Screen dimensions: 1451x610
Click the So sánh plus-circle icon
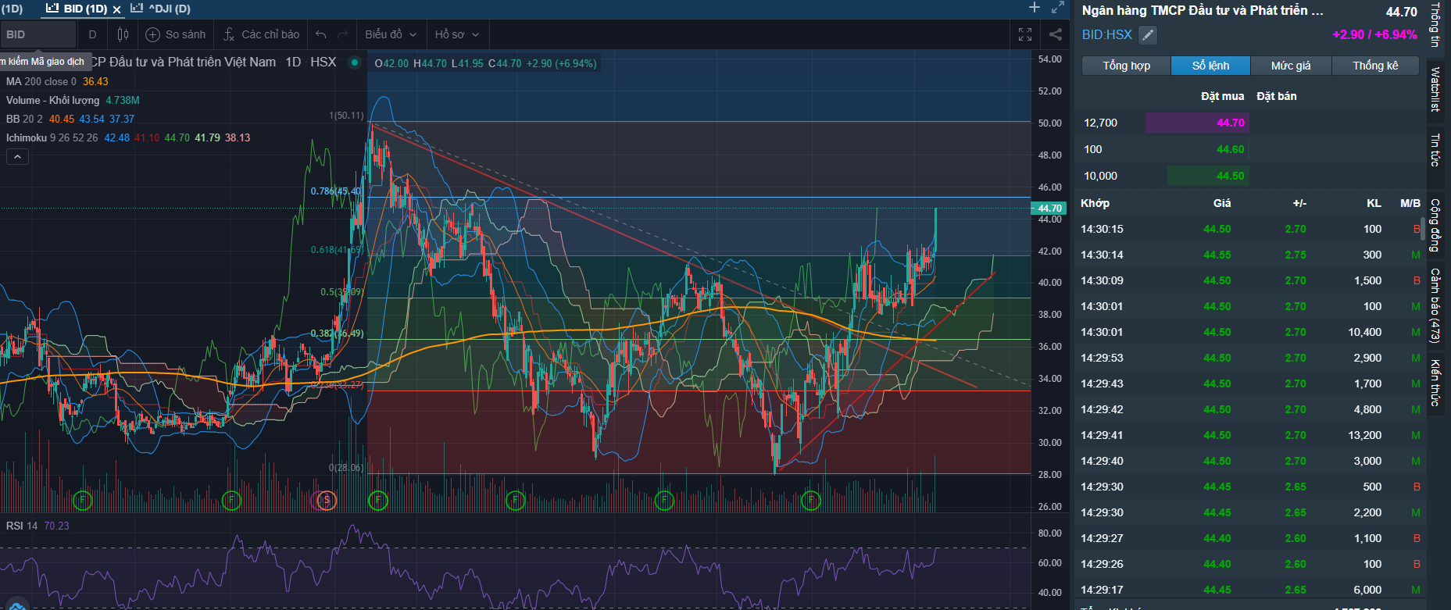click(153, 34)
